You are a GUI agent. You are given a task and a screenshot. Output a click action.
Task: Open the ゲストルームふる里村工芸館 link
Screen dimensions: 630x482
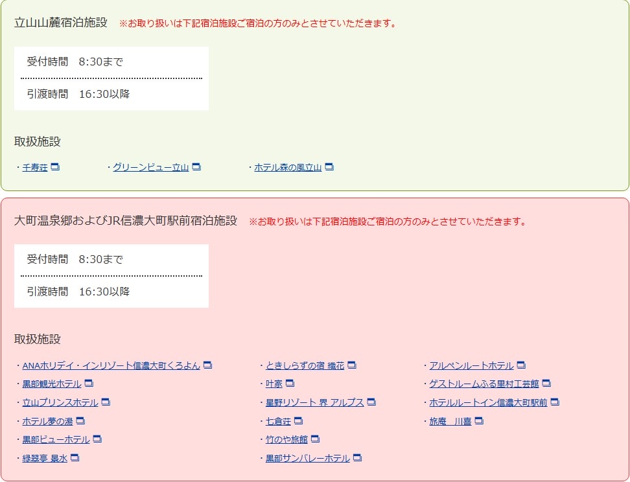[484, 384]
